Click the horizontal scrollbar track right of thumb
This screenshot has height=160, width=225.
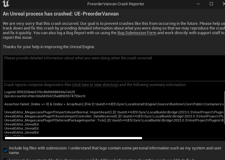(182, 138)
